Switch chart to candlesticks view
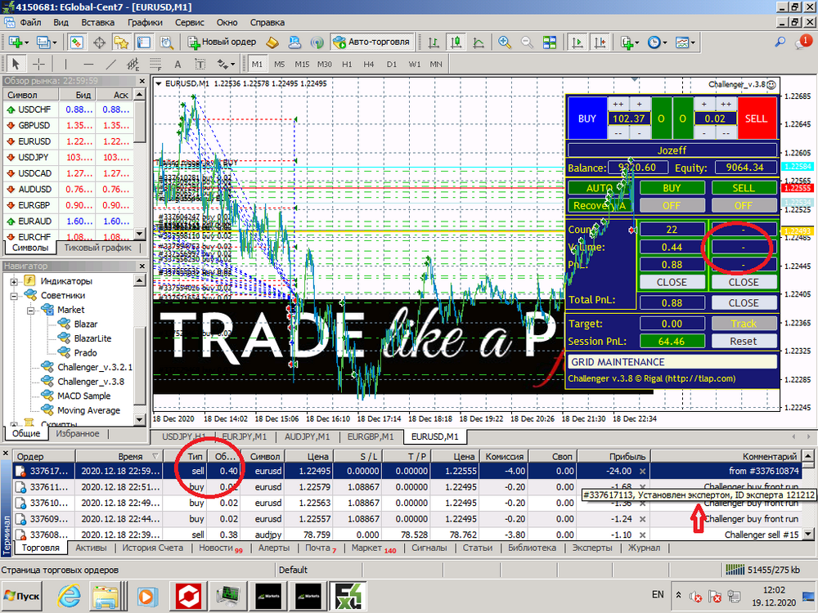 pos(456,43)
